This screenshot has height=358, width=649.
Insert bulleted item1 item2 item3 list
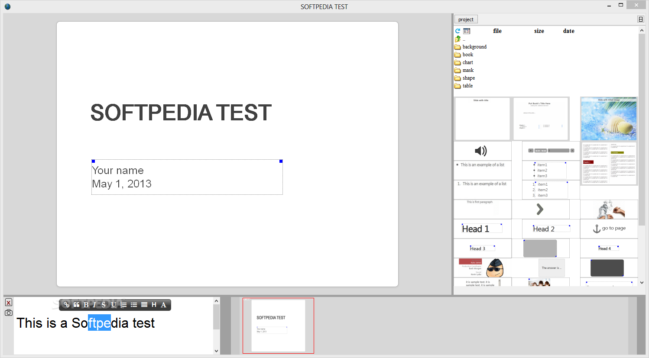[x=550, y=170]
